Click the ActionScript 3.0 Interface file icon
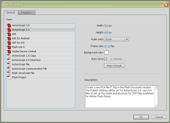 9,60
